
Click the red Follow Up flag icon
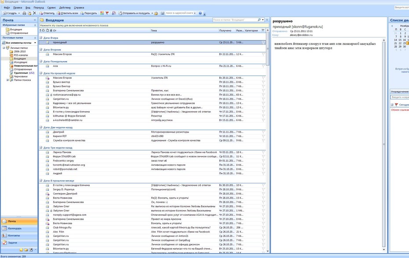click(x=107, y=13)
